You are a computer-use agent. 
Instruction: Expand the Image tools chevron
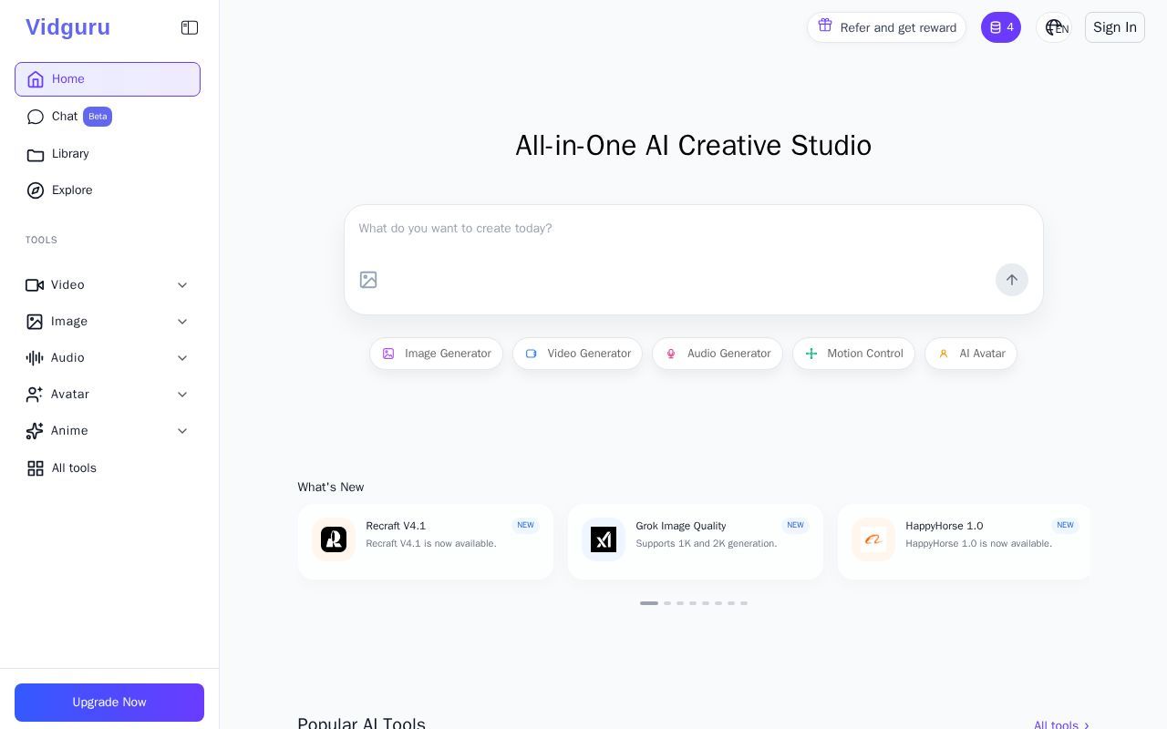click(x=182, y=322)
